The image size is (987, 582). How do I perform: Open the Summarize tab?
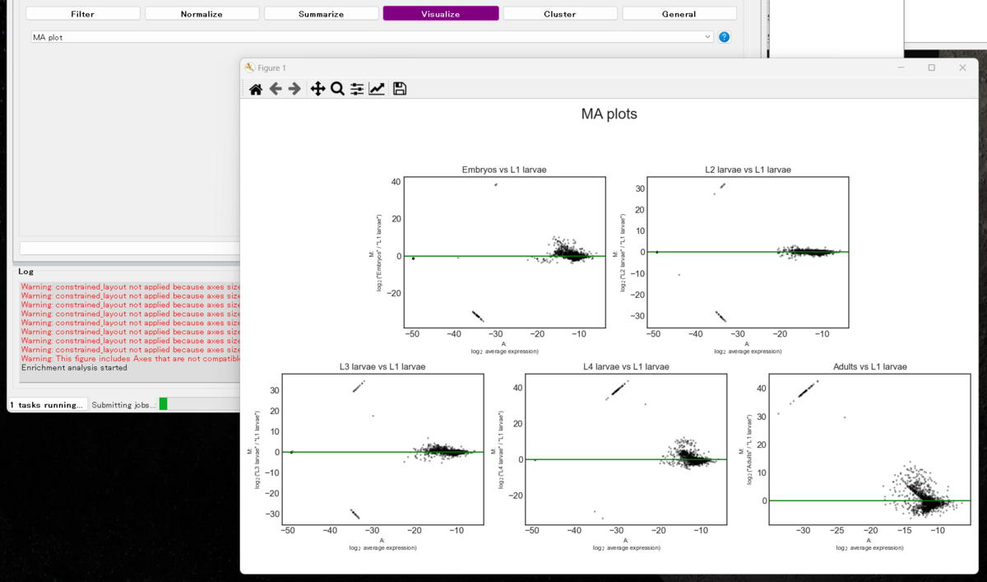coord(321,13)
